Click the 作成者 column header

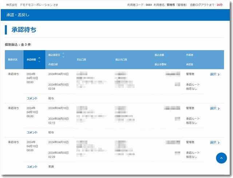[189, 55]
